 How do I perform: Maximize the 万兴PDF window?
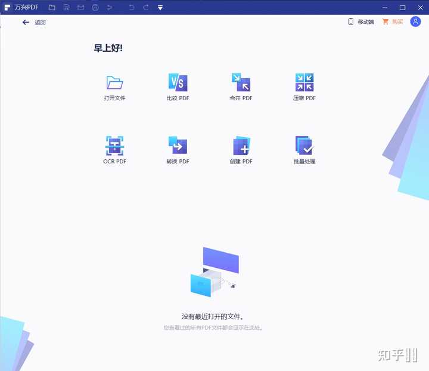point(402,8)
